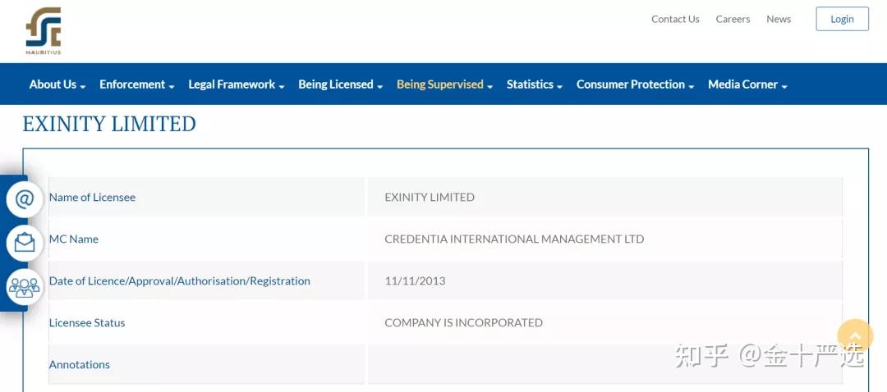The image size is (887, 392).
Task: Click the Date of Licence/Approval label
Action: point(179,280)
